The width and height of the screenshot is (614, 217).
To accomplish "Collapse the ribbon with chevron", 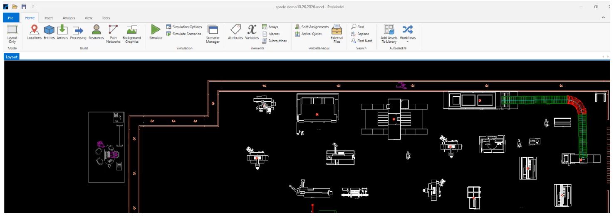I will click(603, 18).
